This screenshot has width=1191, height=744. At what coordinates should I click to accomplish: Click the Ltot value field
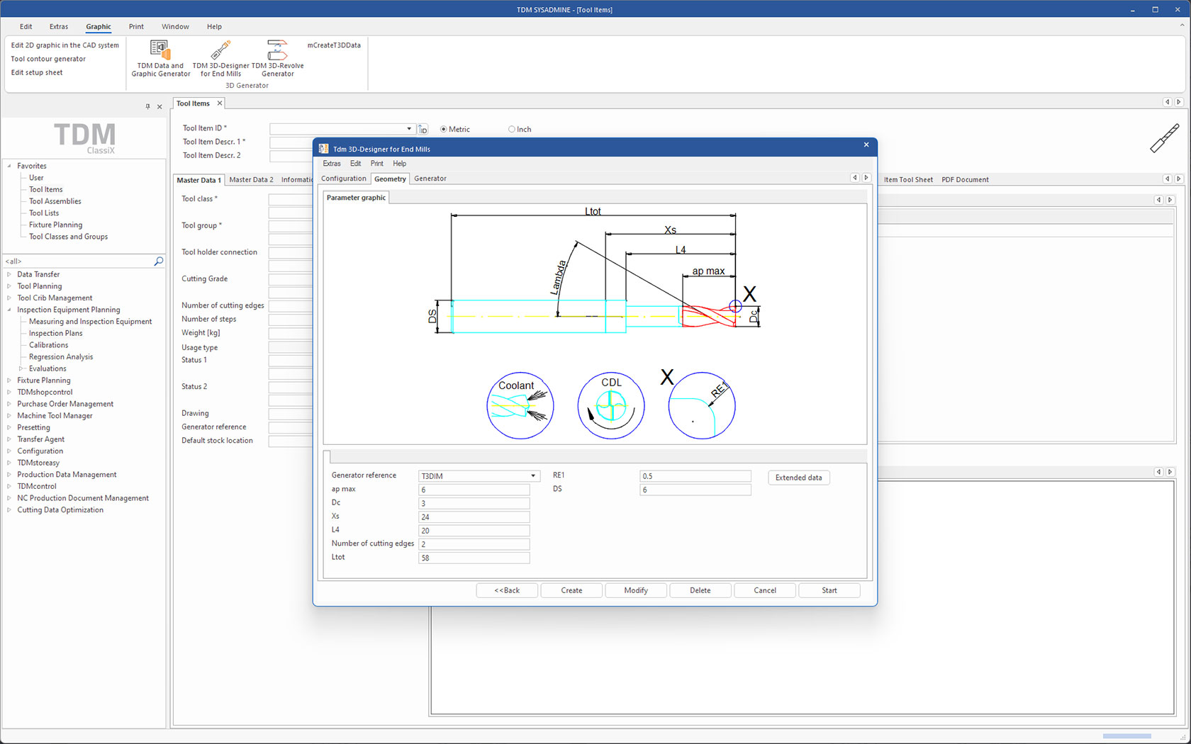pos(474,558)
